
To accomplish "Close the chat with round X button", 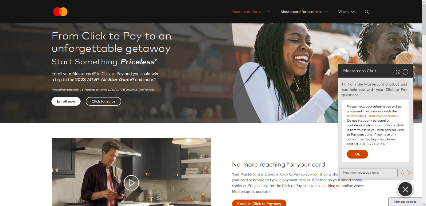I will 405,190.
